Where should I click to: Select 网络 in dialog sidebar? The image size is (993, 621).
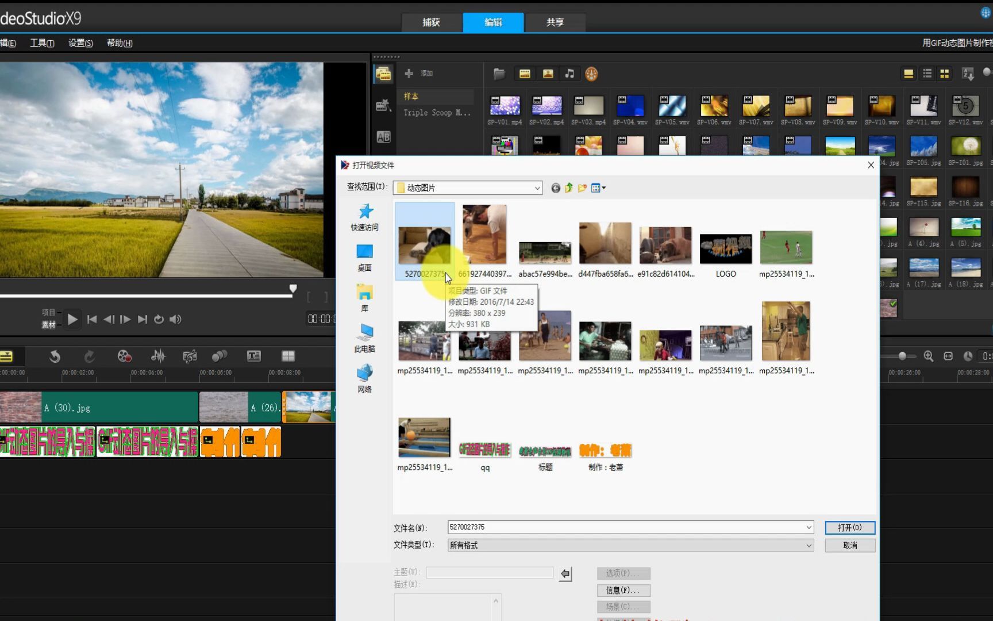pos(365,378)
